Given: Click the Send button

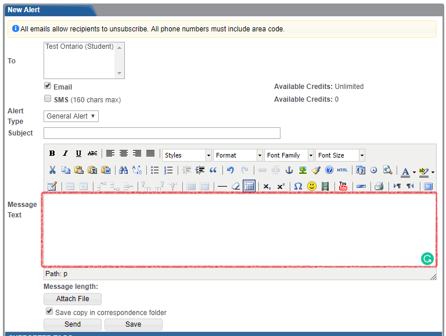Looking at the screenshot, I should [x=73, y=324].
